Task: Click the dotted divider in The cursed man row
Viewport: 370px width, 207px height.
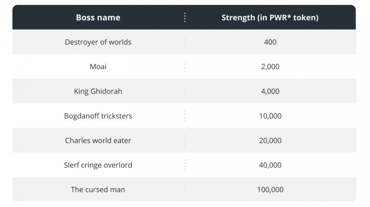Action: click(x=185, y=190)
